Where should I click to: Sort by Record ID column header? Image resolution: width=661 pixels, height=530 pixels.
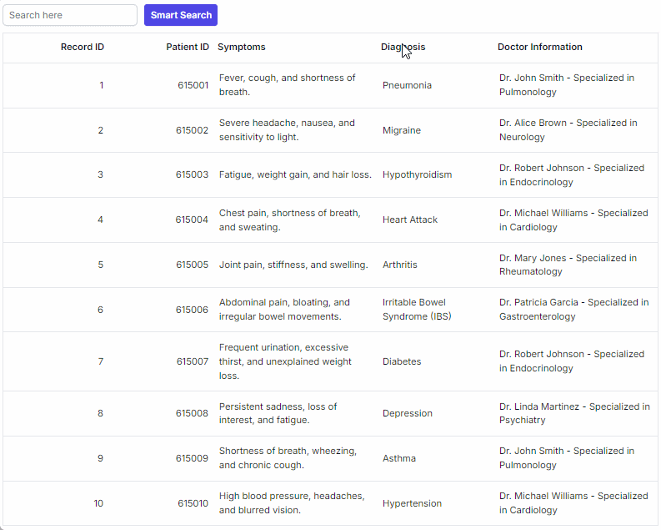(83, 47)
